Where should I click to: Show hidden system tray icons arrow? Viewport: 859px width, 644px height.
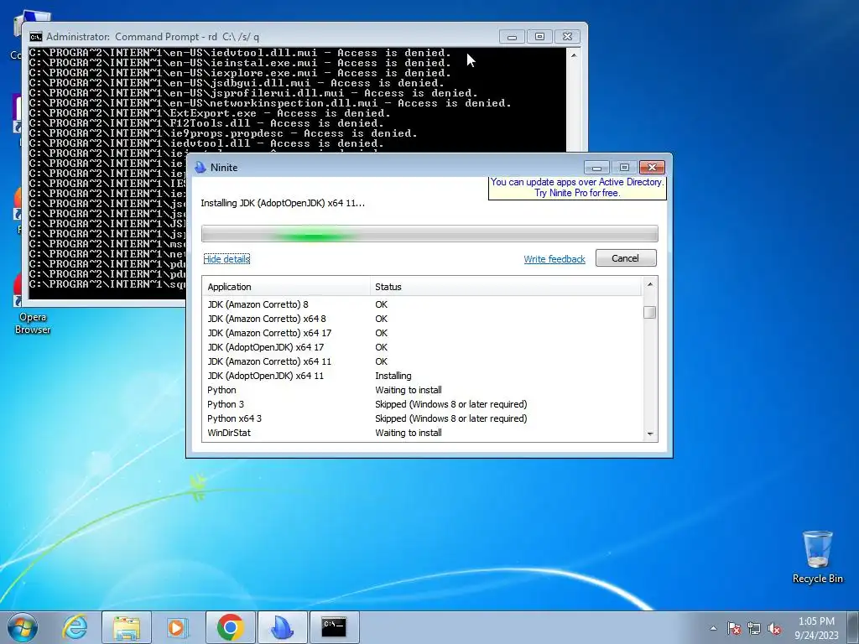coord(713,628)
